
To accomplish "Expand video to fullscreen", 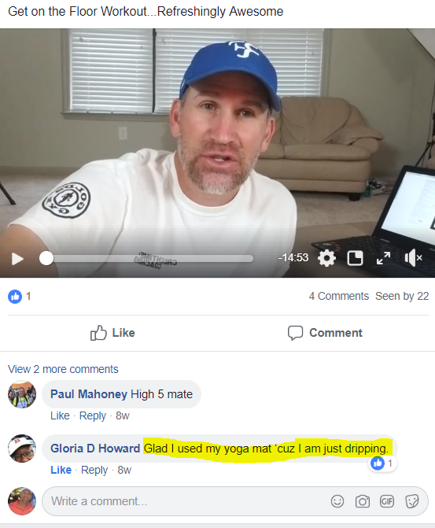I will tap(384, 258).
